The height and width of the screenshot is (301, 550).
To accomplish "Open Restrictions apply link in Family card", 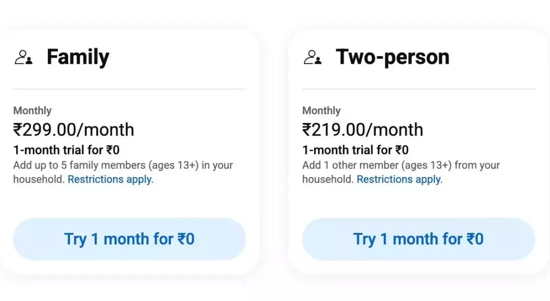I will pyautogui.click(x=111, y=180).
